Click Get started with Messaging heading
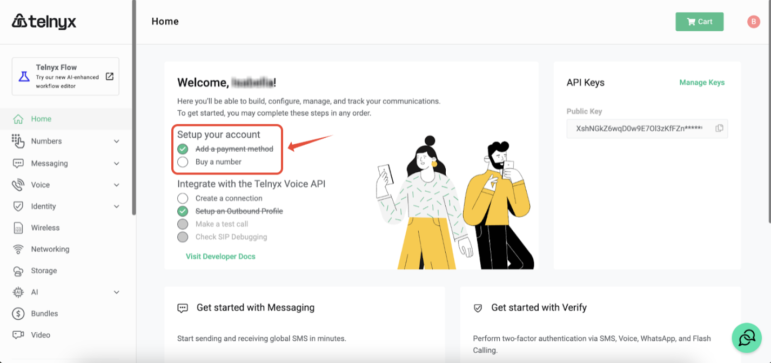The image size is (771, 363). [256, 307]
